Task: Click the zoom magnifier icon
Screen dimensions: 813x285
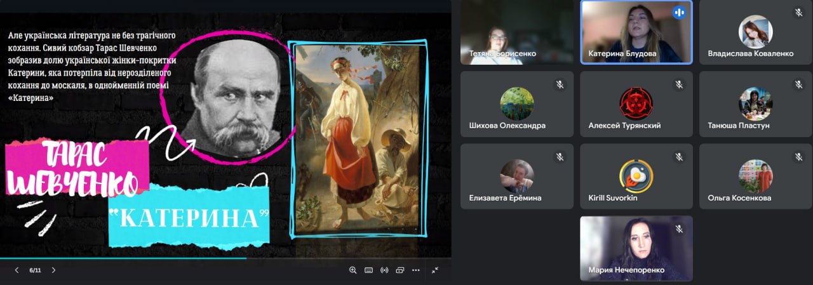Action: 353,270
